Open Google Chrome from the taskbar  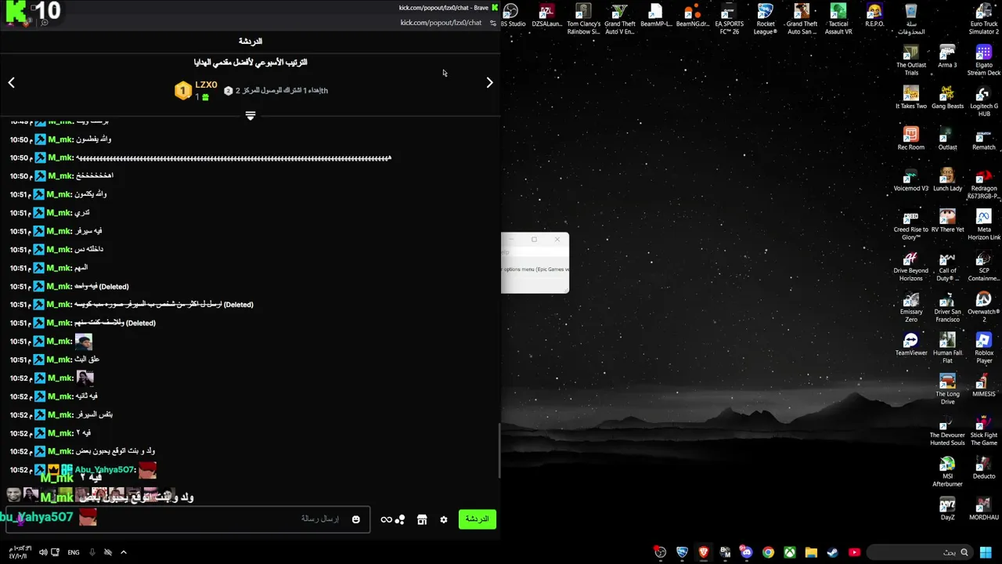(x=768, y=552)
